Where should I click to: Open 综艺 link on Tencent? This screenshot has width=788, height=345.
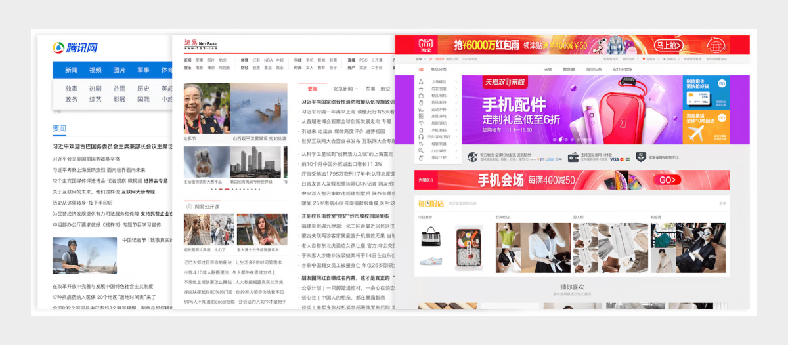(x=95, y=100)
